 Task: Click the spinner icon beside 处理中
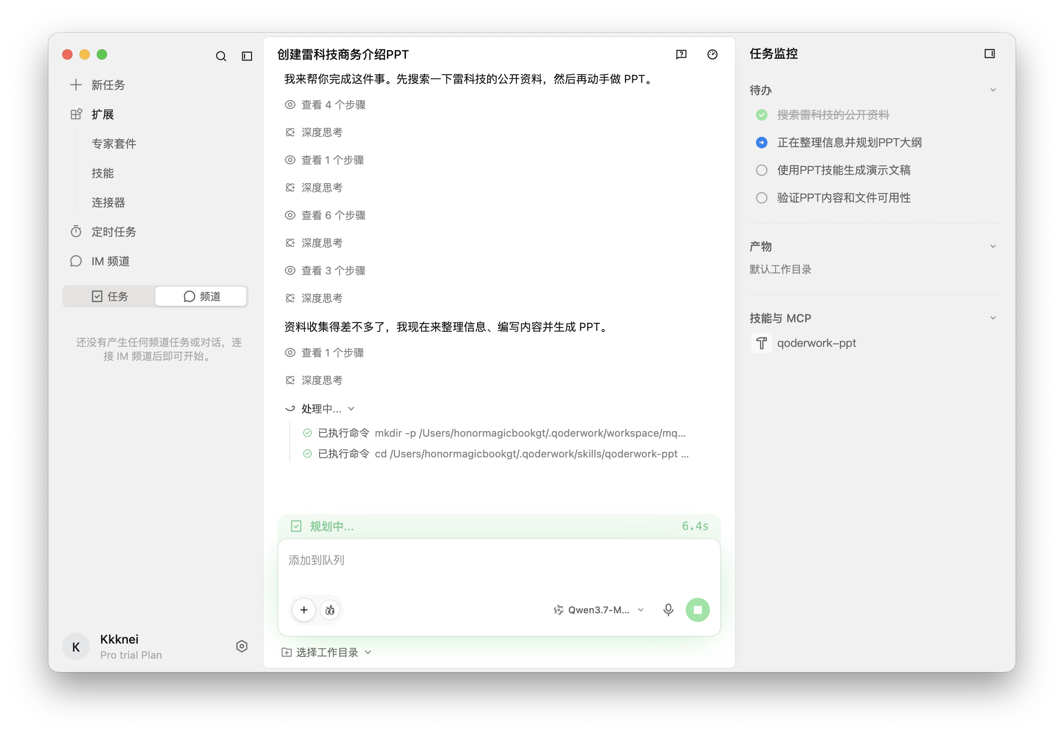tap(290, 409)
